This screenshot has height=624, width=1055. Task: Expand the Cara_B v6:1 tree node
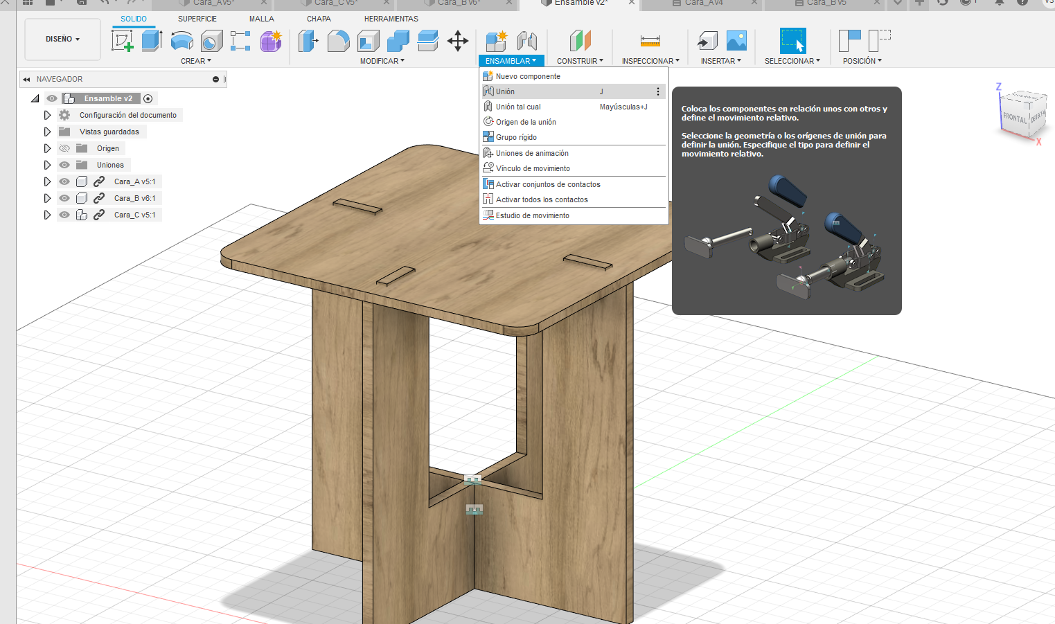47,198
